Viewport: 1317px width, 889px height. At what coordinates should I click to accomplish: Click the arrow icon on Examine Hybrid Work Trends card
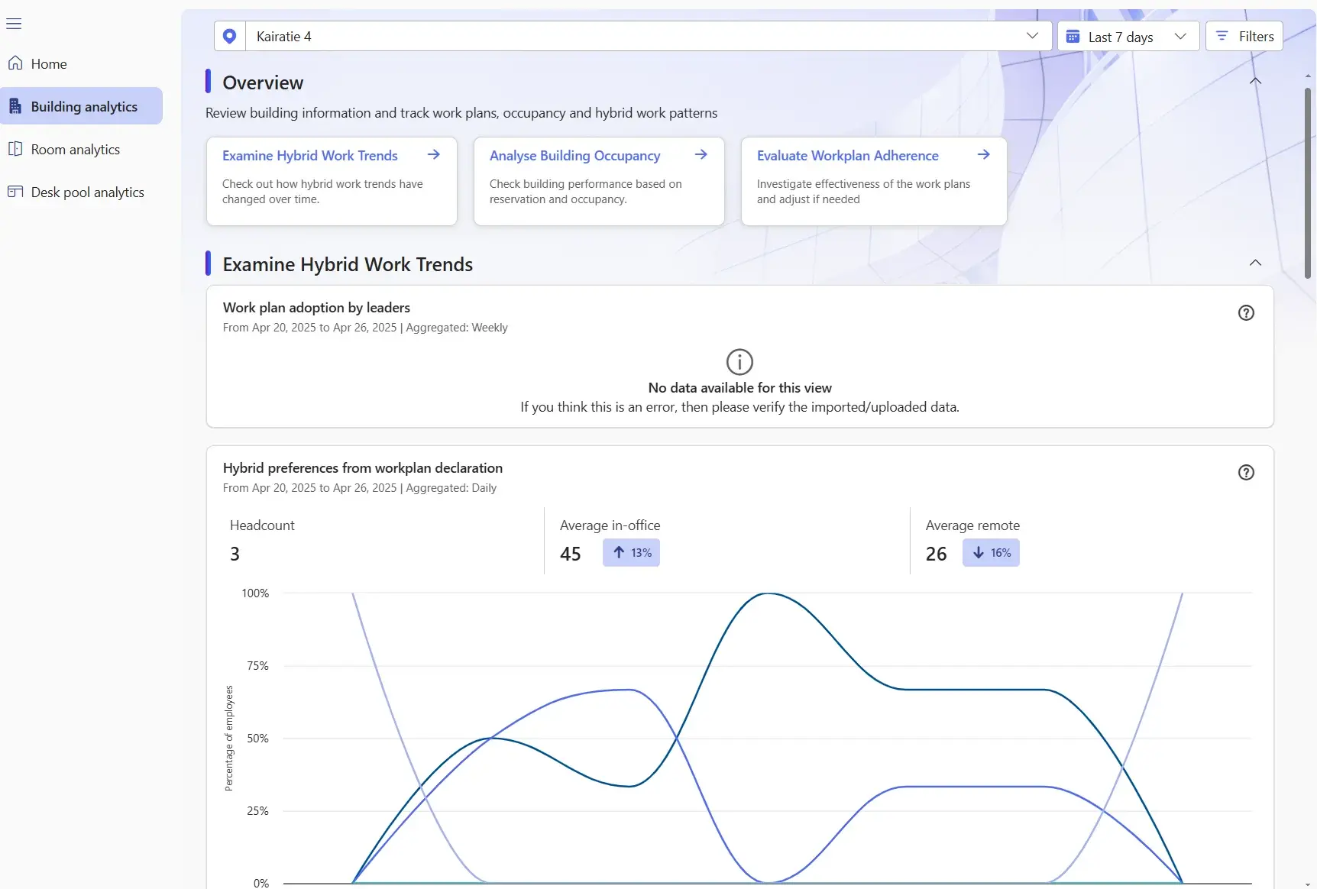click(433, 155)
